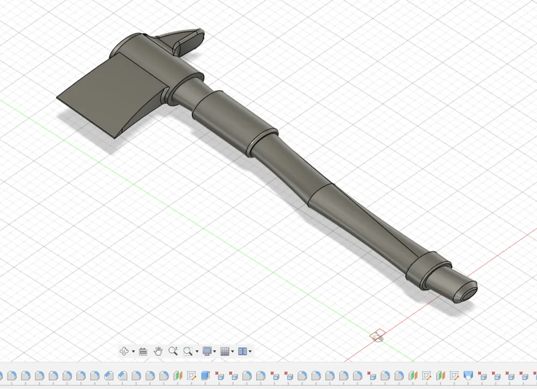Image resolution: width=537 pixels, height=389 pixels.
Task: Open the Zoom Window options dropdown arrow
Action: [x=197, y=351]
